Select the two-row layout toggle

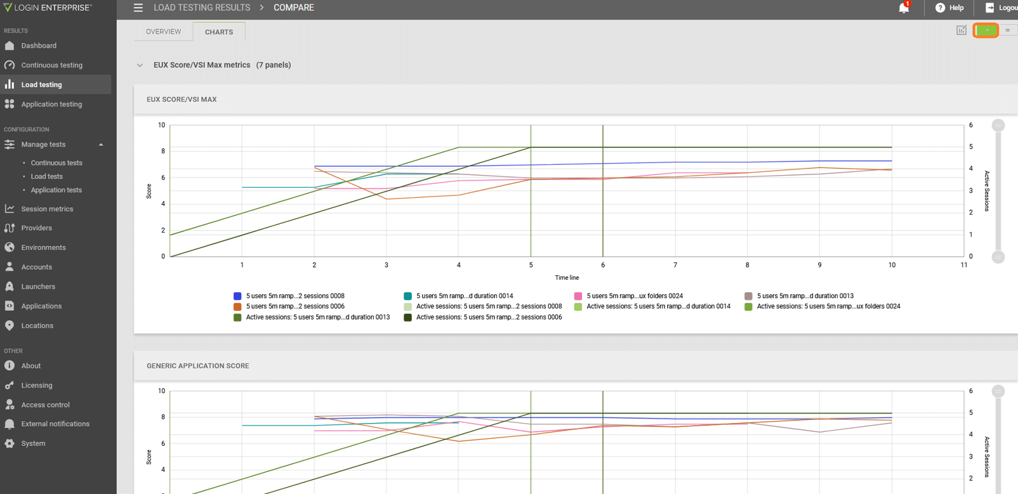coord(1008,30)
